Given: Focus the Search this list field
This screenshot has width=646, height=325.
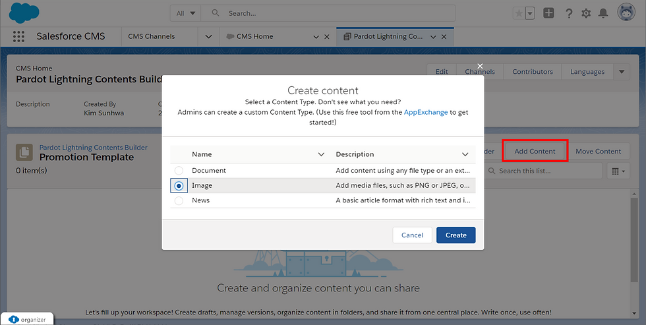Looking at the screenshot, I should 544,171.
